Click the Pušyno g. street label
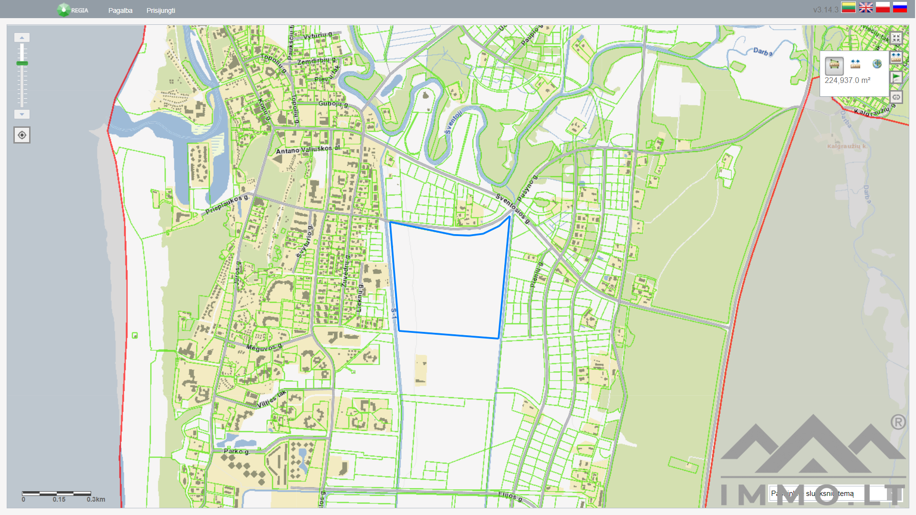The height and width of the screenshot is (515, 916). pos(527,188)
